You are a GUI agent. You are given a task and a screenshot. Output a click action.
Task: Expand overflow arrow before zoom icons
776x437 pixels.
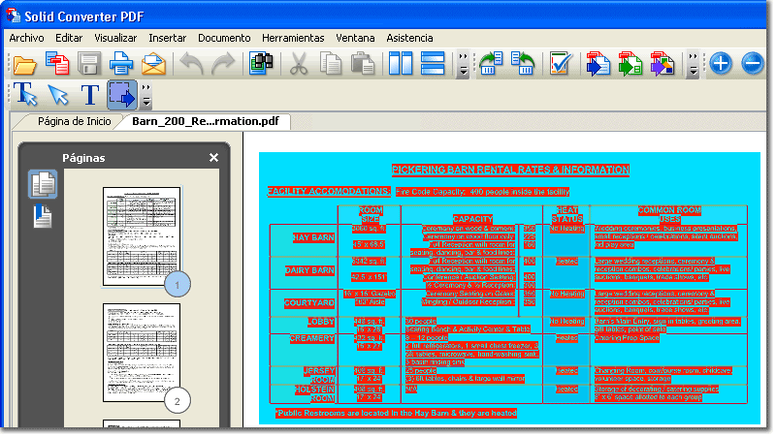(693, 66)
